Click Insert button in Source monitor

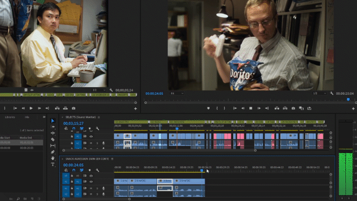tap(58, 108)
